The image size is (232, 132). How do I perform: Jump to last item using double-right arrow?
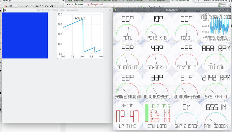point(37,6)
